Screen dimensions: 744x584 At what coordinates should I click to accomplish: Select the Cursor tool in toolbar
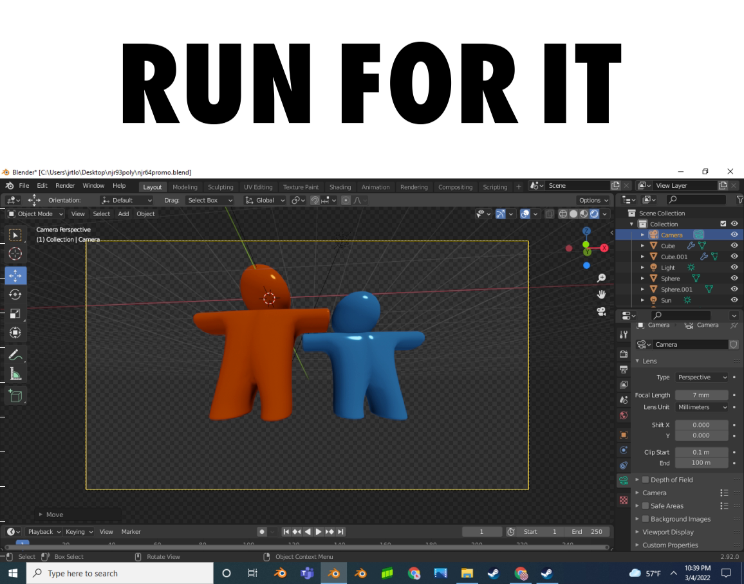pyautogui.click(x=15, y=253)
